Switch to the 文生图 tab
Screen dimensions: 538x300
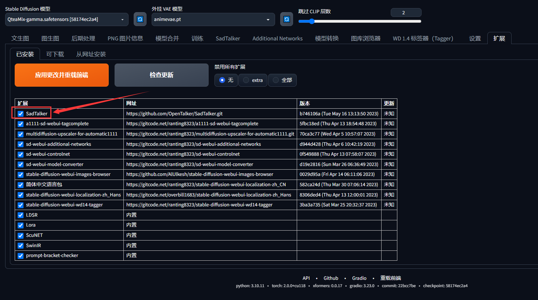pyautogui.click(x=20, y=38)
